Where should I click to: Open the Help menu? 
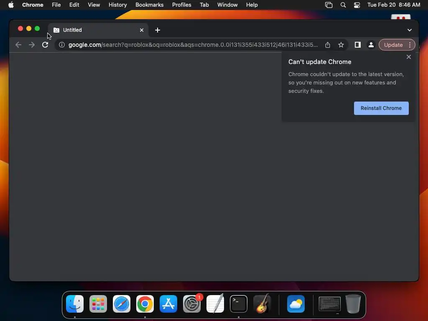(252, 5)
